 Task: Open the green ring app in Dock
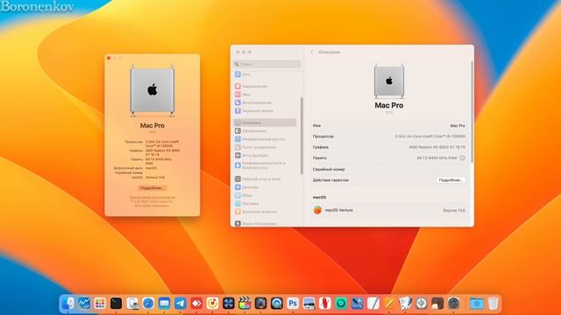341,304
